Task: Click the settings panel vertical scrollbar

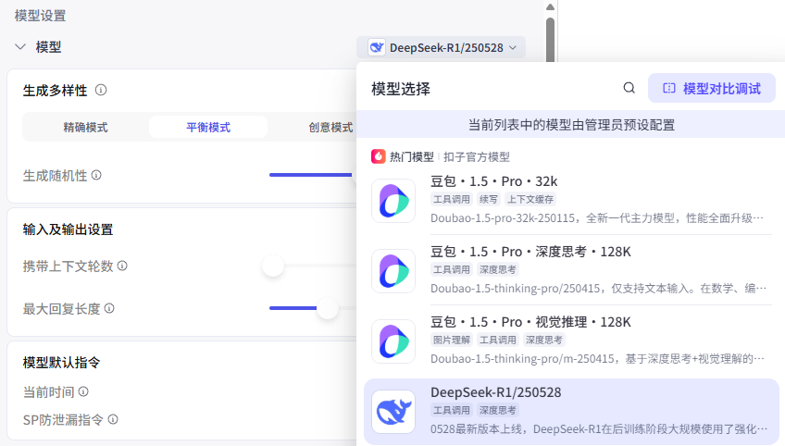Action: [550, 40]
